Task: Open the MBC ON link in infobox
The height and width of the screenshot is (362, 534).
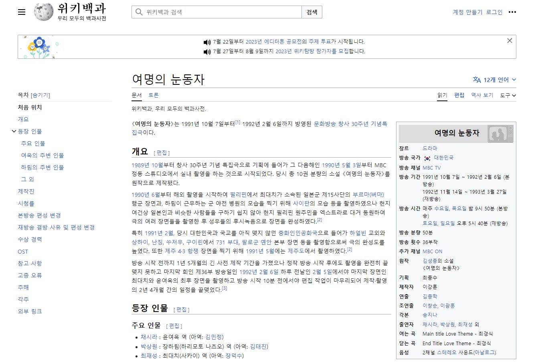Action: pyautogui.click(x=433, y=252)
